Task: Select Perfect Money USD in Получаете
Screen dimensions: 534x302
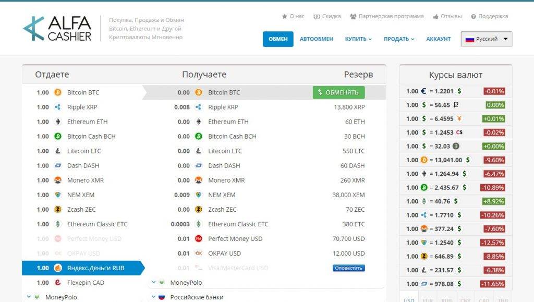Action: click(x=268, y=239)
